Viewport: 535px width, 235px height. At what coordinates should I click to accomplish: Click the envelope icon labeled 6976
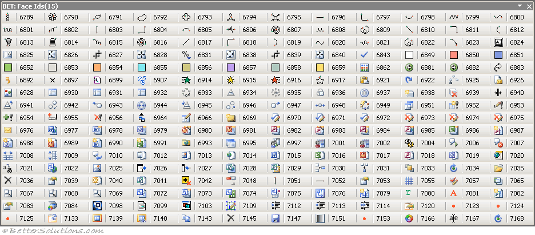[x=8, y=130]
